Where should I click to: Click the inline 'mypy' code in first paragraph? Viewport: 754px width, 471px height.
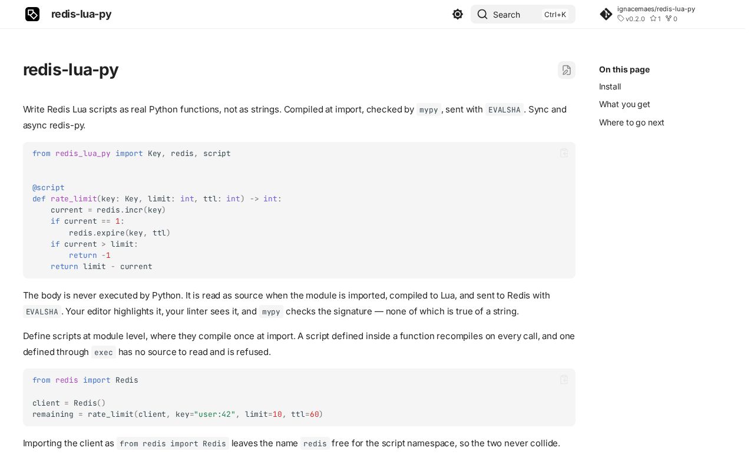(x=429, y=110)
